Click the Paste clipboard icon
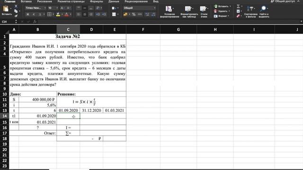The width and height of the screenshot is (303, 170). [6, 8]
